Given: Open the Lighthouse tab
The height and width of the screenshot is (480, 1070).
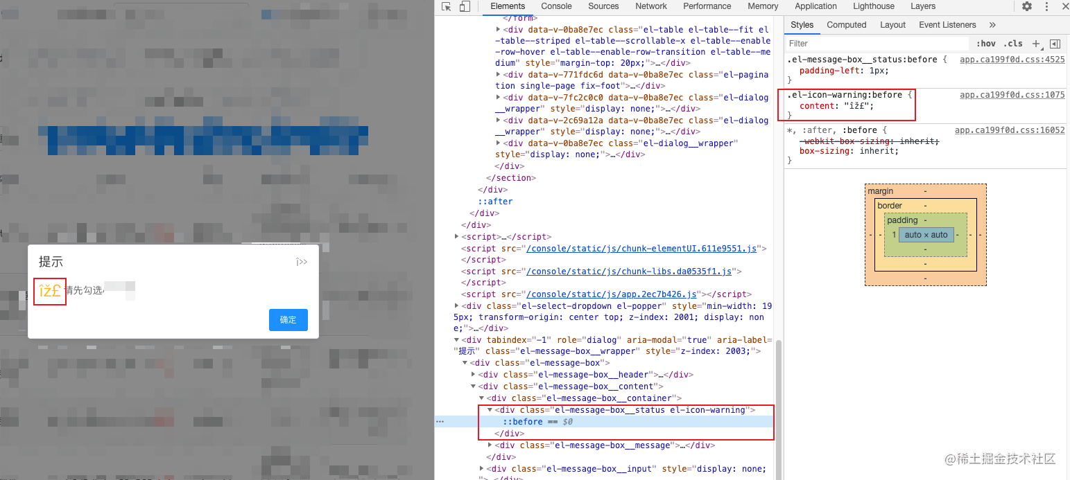Looking at the screenshot, I should [x=874, y=6].
